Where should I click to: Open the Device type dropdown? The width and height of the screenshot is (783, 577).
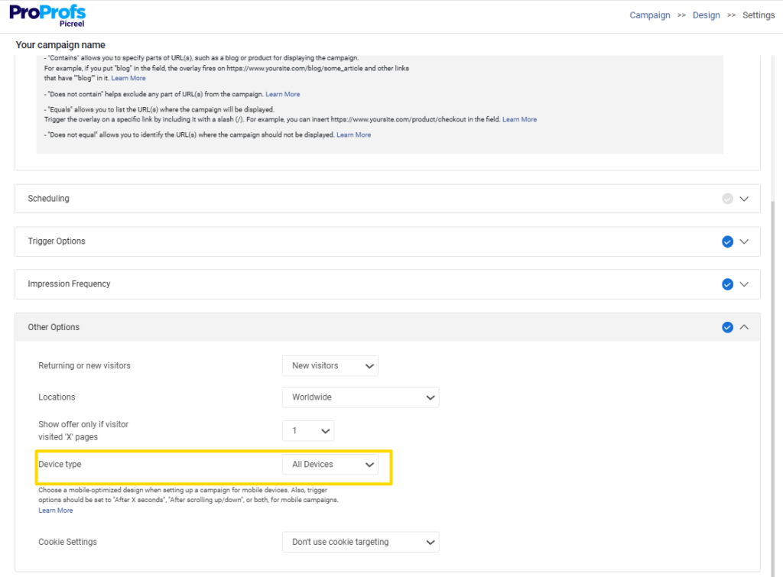coord(330,465)
